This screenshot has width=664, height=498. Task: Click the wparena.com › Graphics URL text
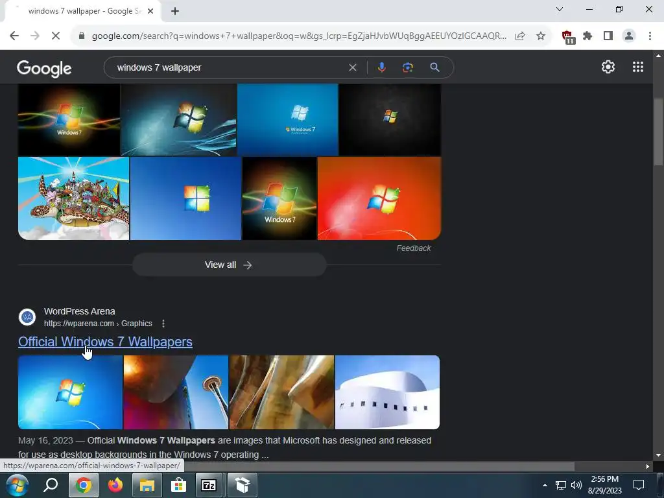pyautogui.click(x=98, y=324)
